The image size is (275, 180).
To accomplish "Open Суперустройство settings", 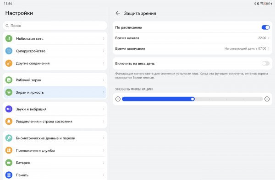I will click(x=55, y=51).
